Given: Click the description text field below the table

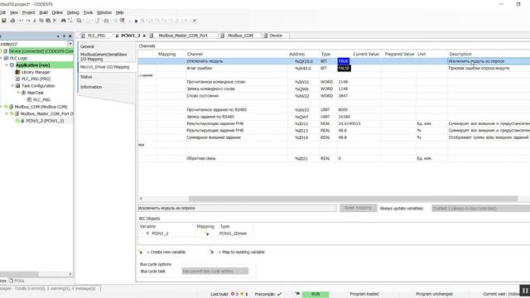Looking at the screenshot, I should 237,208.
